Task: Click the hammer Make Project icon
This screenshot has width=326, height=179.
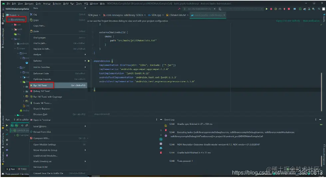Action: (x=179, y=9)
